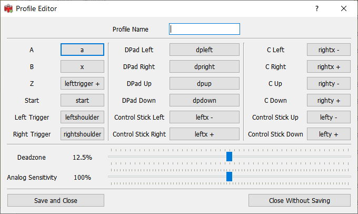Image resolution: width=358 pixels, height=214 pixels.
Task: Select the DPad Up 'dpup' mapping
Action: (x=204, y=83)
